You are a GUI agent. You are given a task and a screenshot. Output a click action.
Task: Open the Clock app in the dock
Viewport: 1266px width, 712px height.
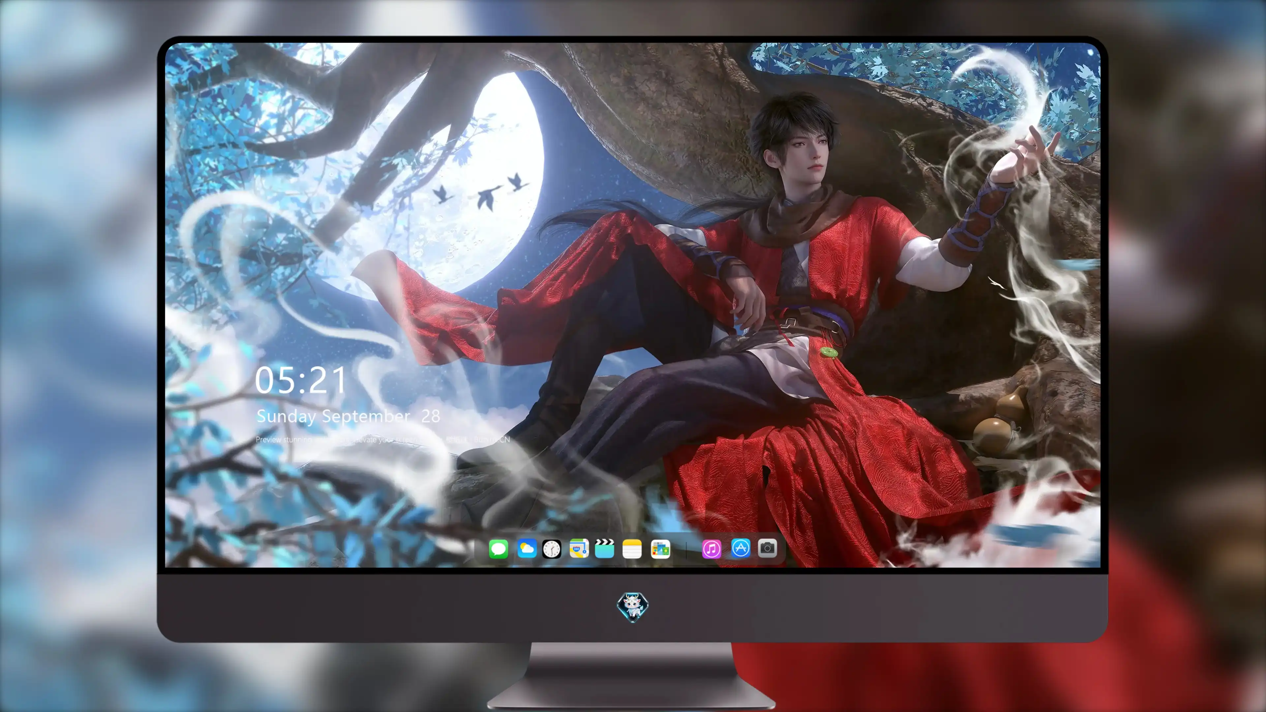pyautogui.click(x=552, y=549)
